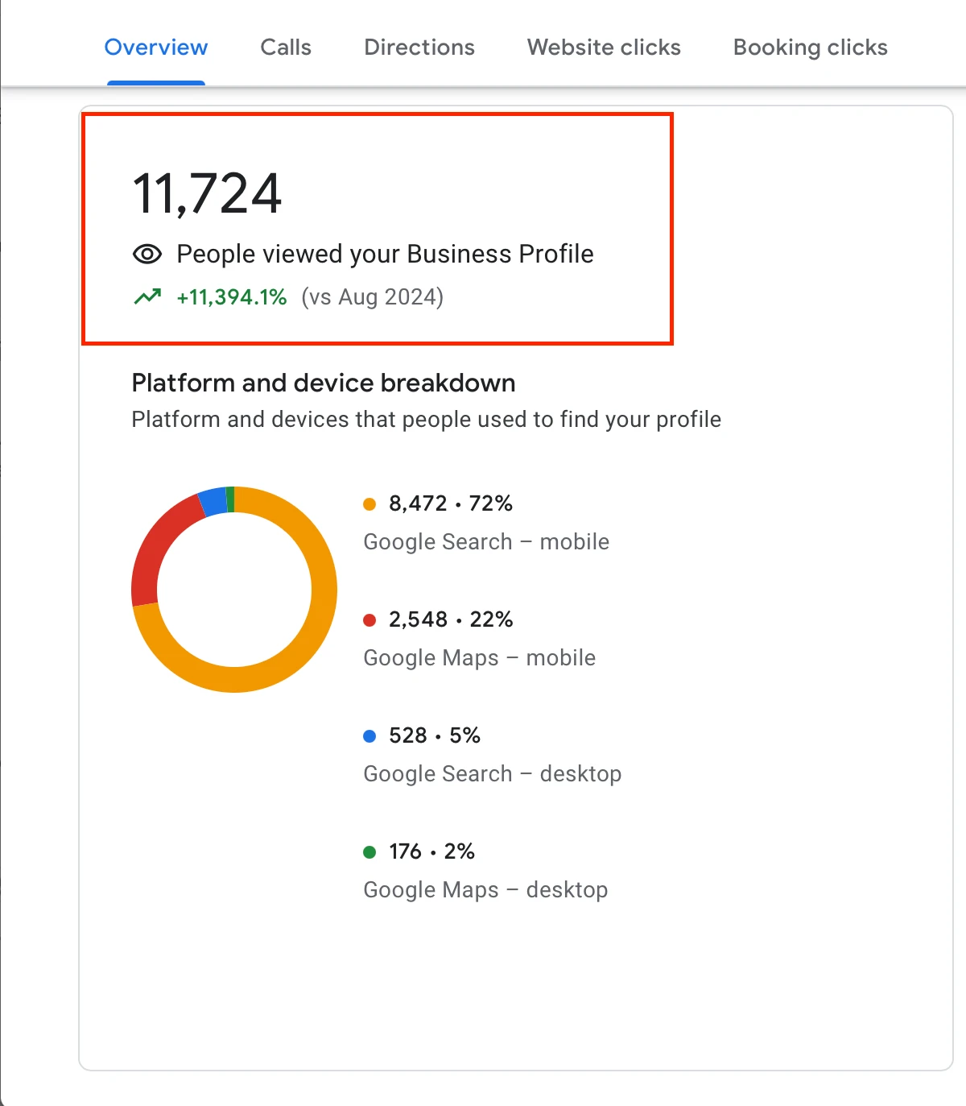Click the green upward trend arrow icon
This screenshot has width=966, height=1106.
pyautogui.click(x=147, y=297)
